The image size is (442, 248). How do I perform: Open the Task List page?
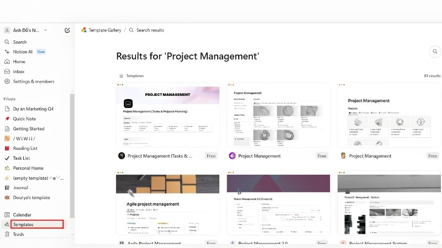click(22, 158)
